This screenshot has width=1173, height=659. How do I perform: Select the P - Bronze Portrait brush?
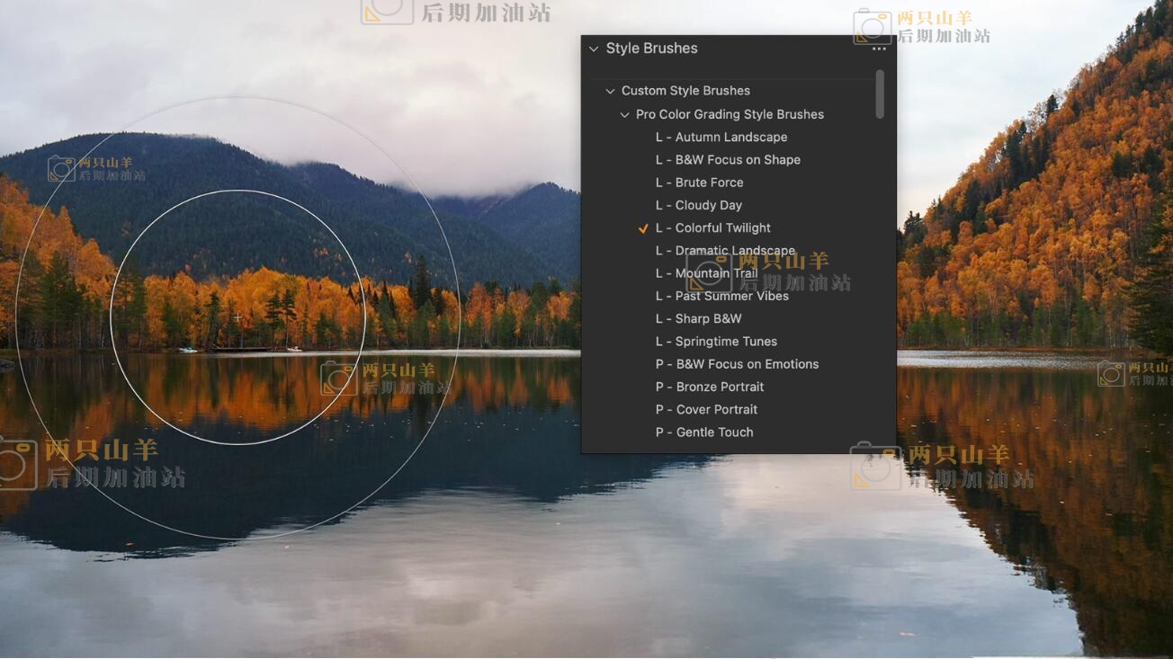click(x=710, y=387)
